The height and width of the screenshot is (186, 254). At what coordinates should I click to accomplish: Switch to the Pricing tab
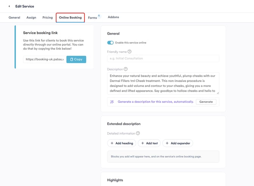pos(48,17)
